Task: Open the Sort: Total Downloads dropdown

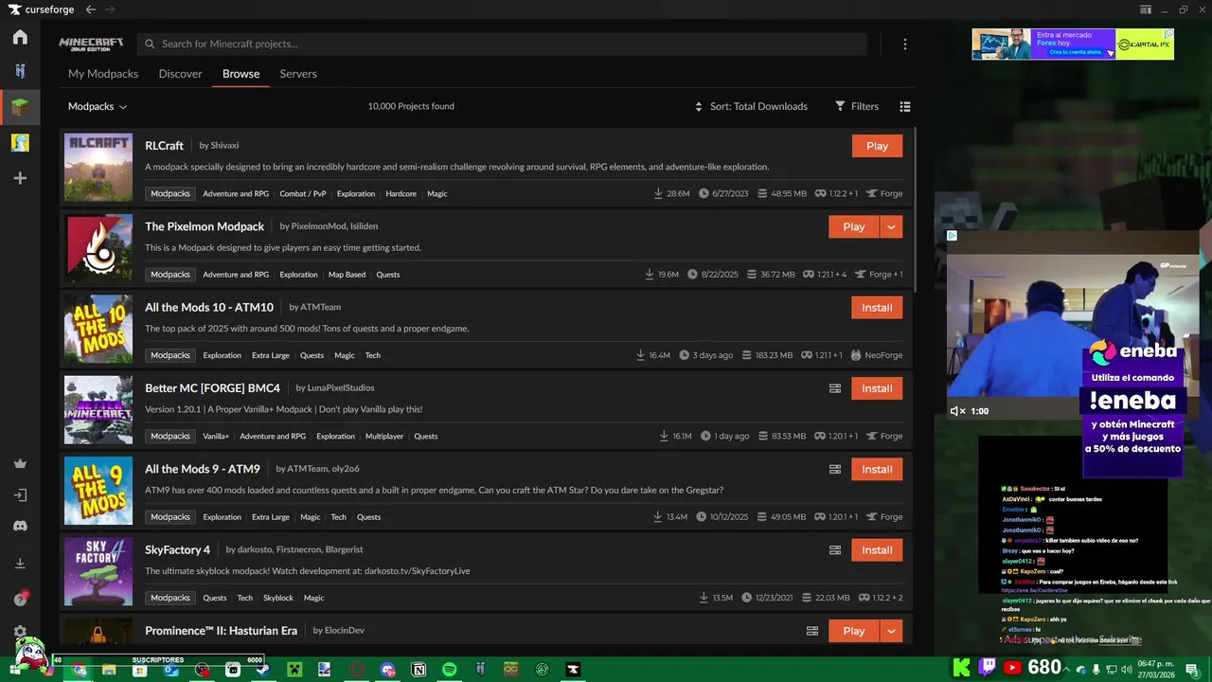Action: click(751, 107)
